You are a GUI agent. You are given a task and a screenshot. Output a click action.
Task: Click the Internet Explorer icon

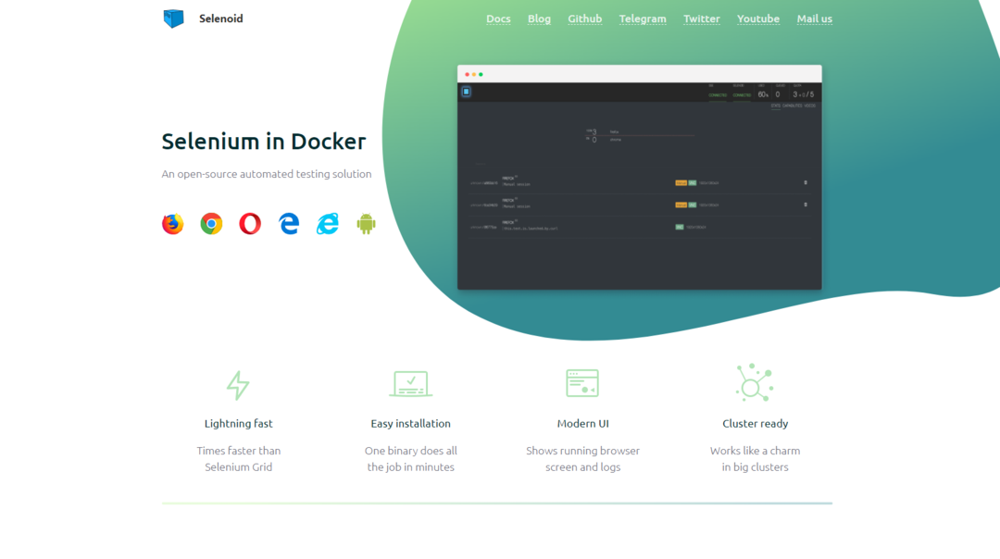click(x=327, y=224)
